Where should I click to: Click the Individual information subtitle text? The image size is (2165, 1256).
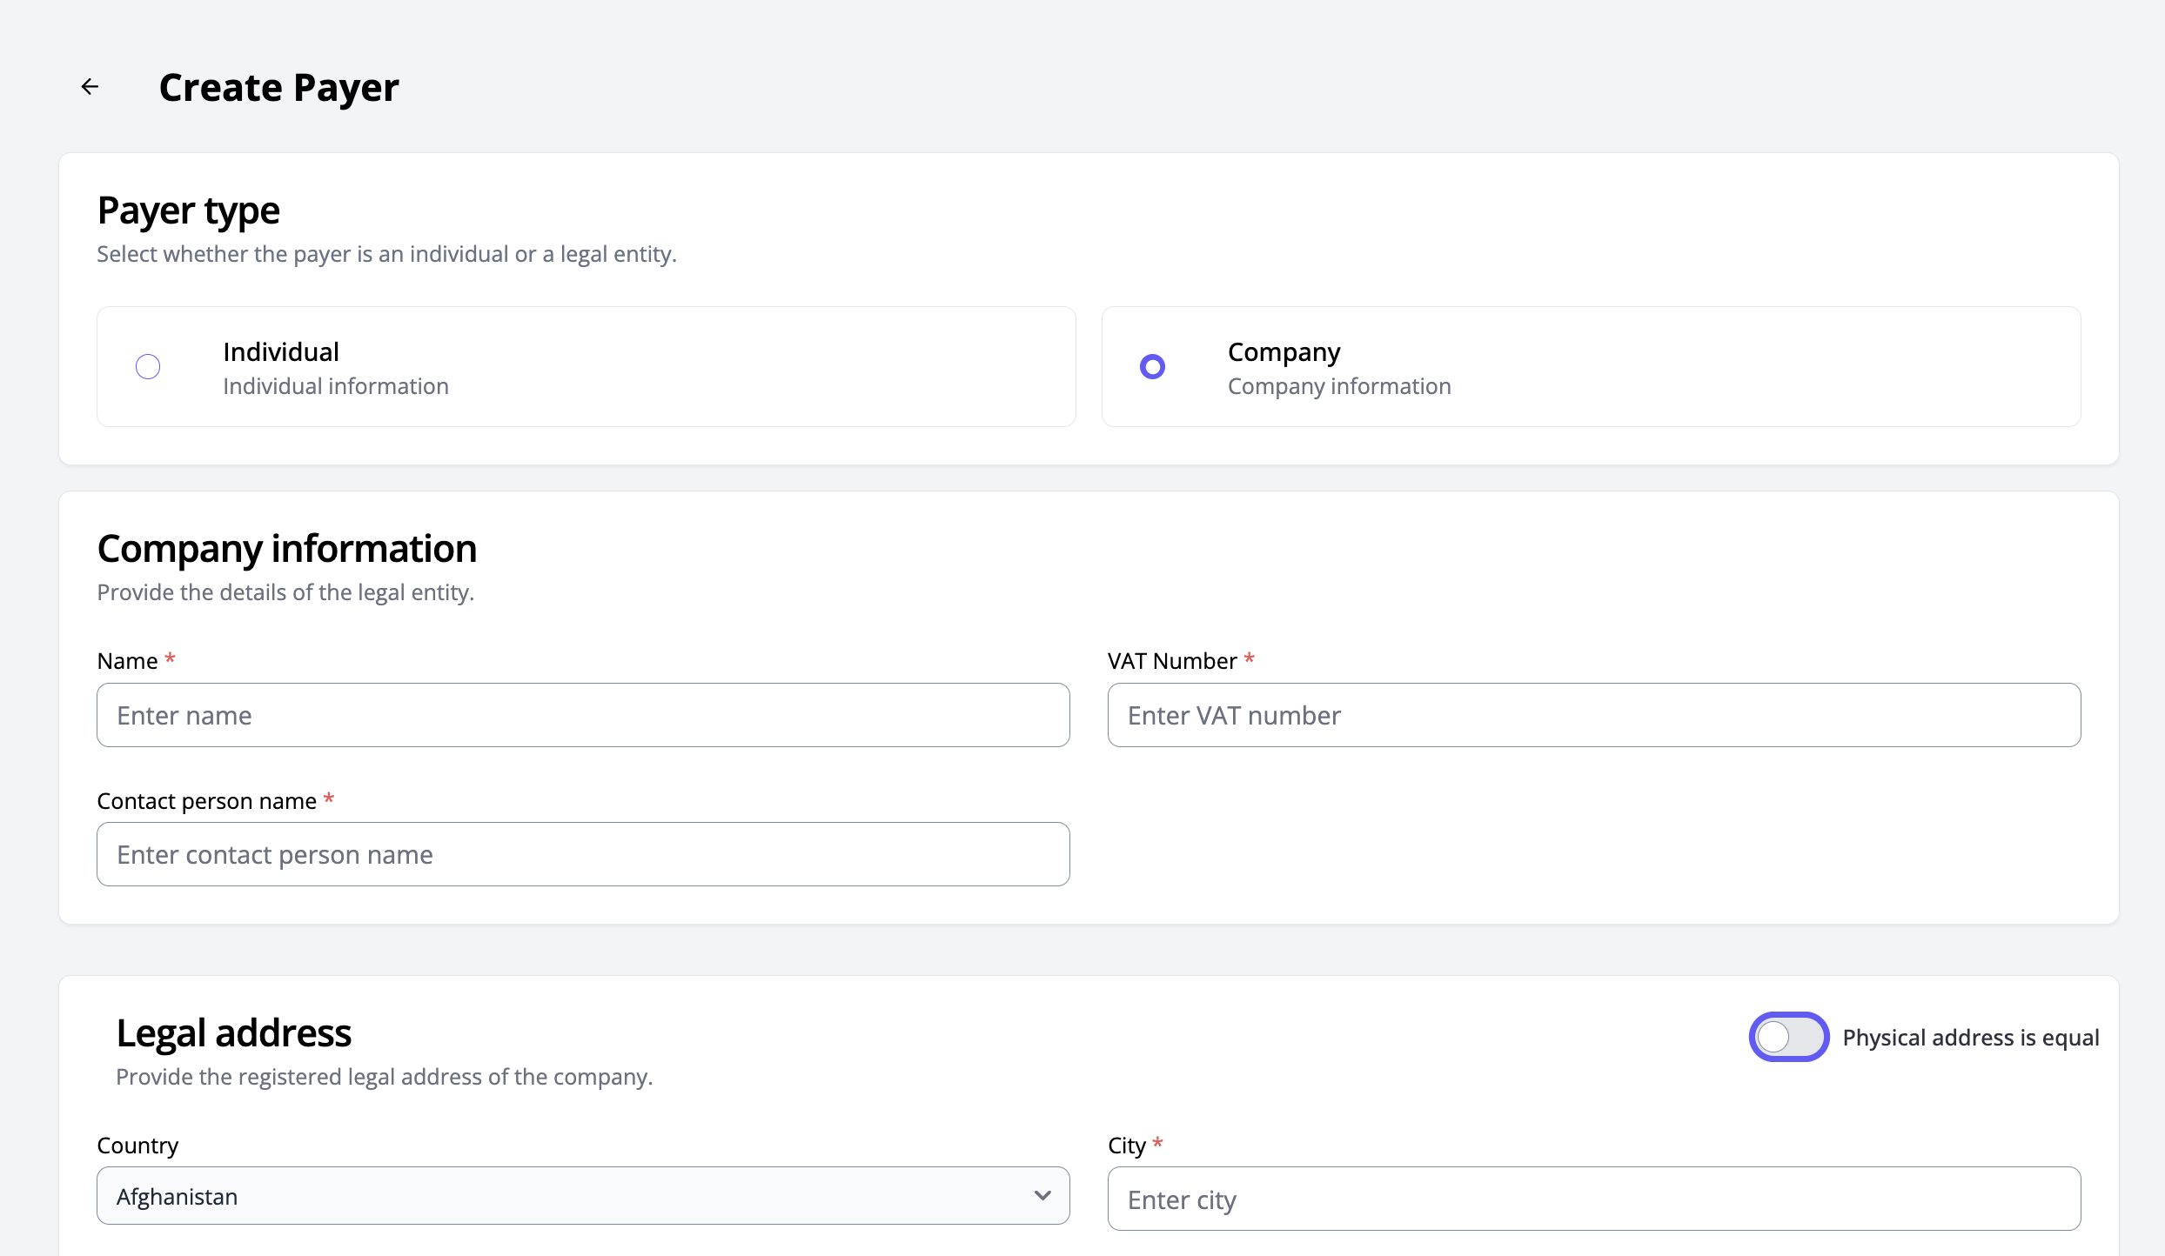click(x=336, y=386)
